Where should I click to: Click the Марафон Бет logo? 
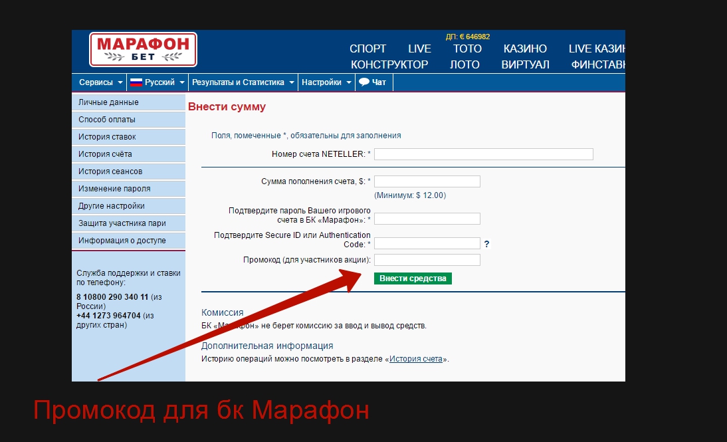point(143,49)
